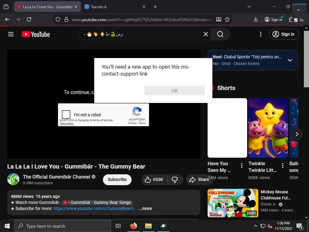Open reCAPTCHA Terms link

(142, 123)
